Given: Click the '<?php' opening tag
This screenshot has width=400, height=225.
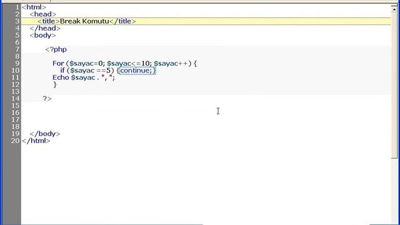Looking at the screenshot, I should [x=56, y=49].
